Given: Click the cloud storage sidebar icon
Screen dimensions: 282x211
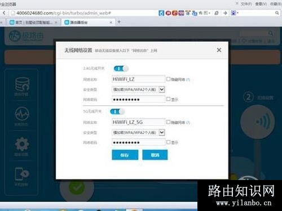Looking at the screenshot, I should (x=22, y=84).
